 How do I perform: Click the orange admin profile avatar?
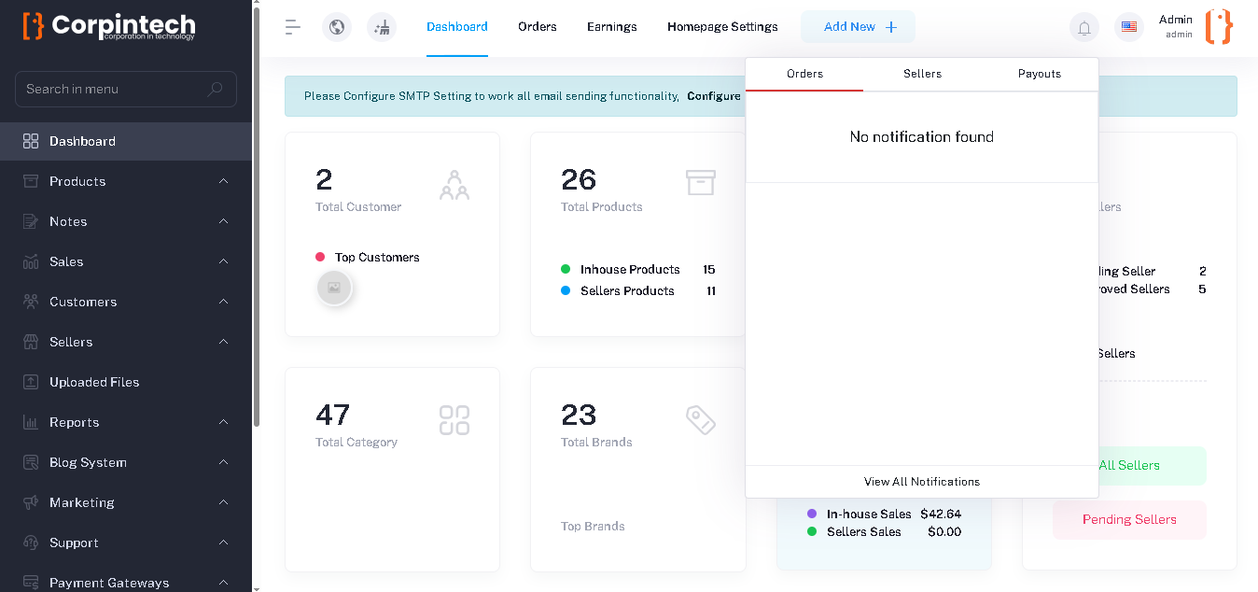coord(1218,27)
